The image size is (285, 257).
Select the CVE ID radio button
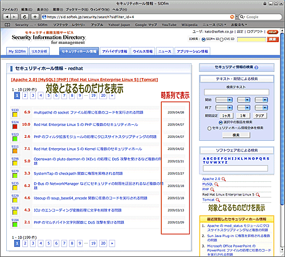pyautogui.click(x=221, y=39)
